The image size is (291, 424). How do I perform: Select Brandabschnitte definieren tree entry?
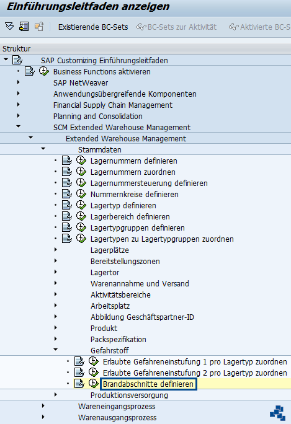(148, 384)
